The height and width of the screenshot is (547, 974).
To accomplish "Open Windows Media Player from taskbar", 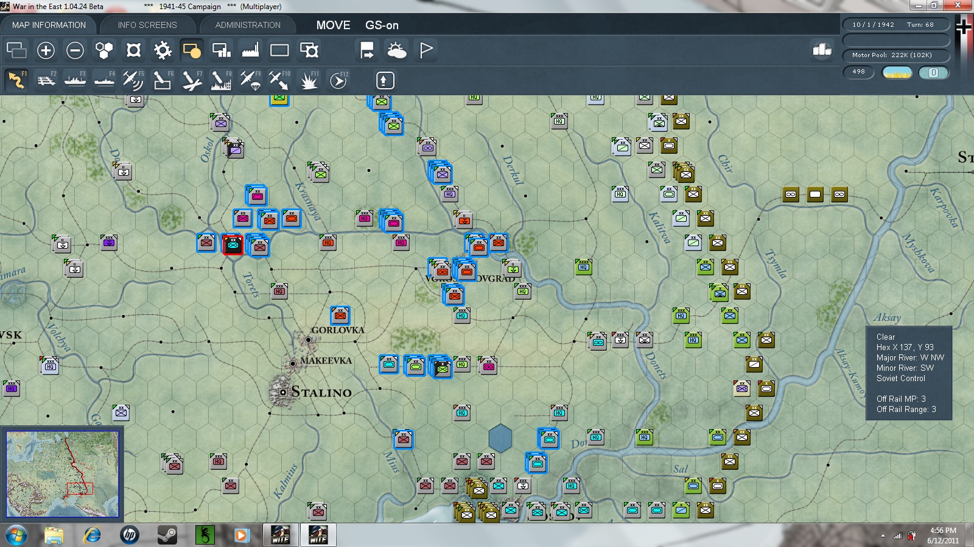I will pos(242,535).
